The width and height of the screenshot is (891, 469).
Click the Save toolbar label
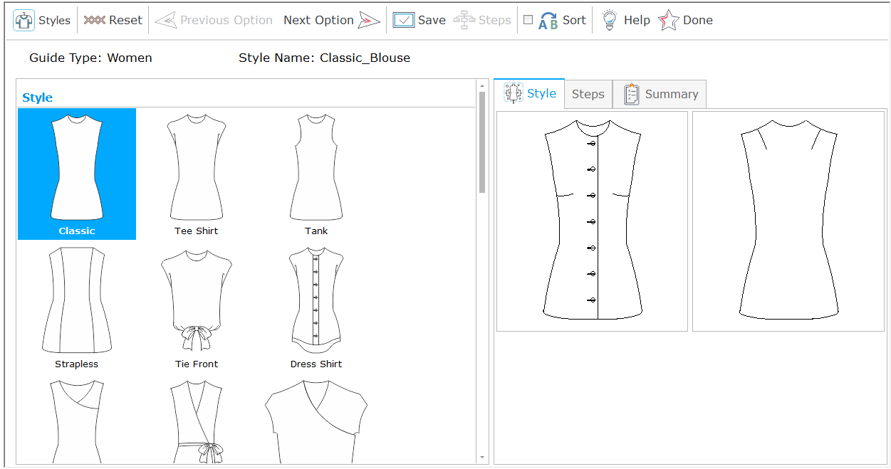pyautogui.click(x=432, y=20)
